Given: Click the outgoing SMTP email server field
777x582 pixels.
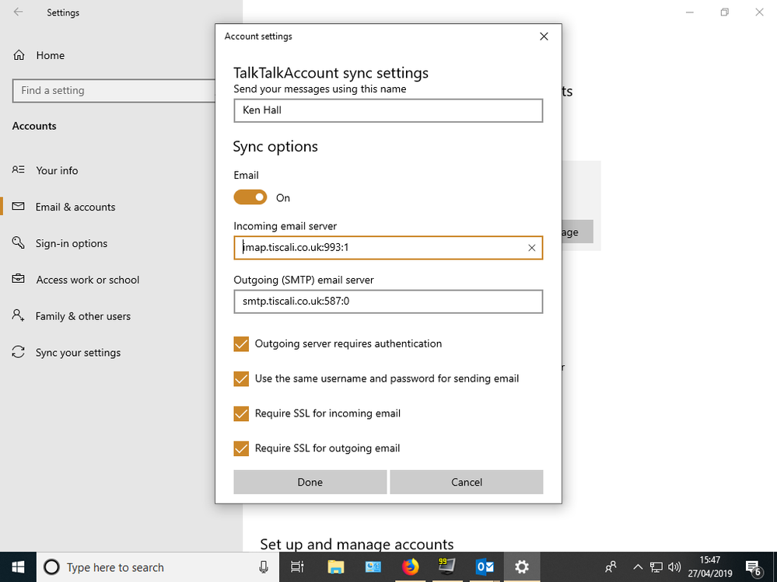Looking at the screenshot, I should pyautogui.click(x=387, y=301).
